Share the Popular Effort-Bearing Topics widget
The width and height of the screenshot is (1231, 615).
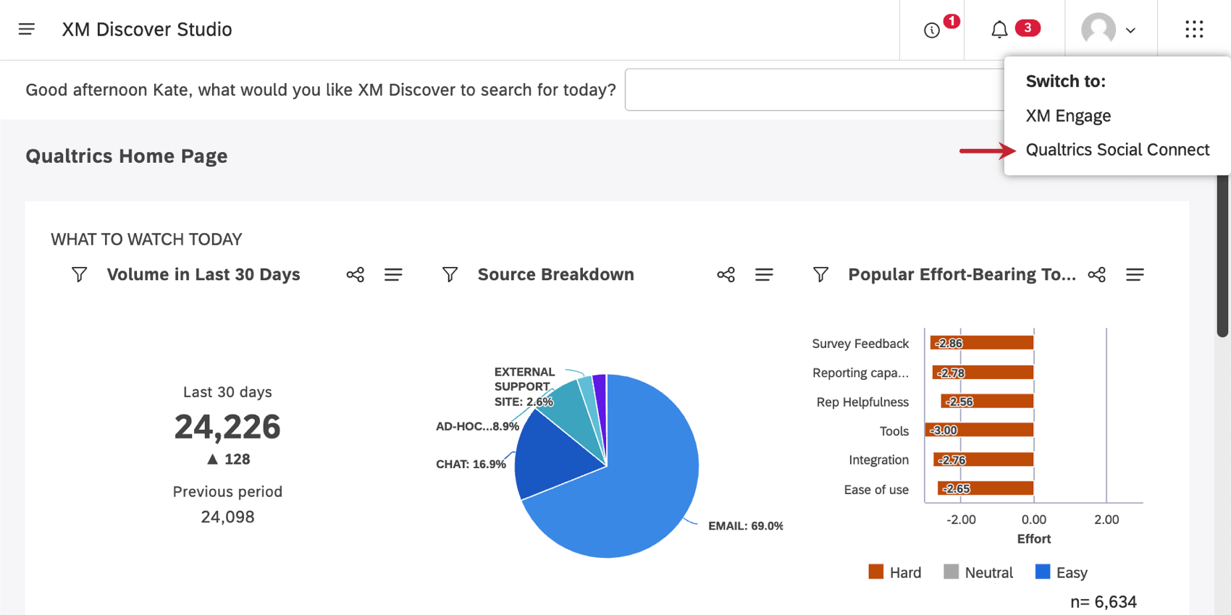1097,275
